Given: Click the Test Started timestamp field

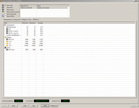Looking at the screenshot, I should click(41, 101).
